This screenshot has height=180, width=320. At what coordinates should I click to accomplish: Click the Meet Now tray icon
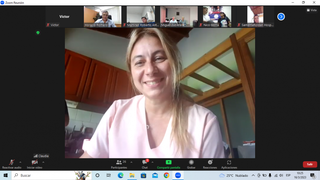pyautogui.click(x=259, y=175)
